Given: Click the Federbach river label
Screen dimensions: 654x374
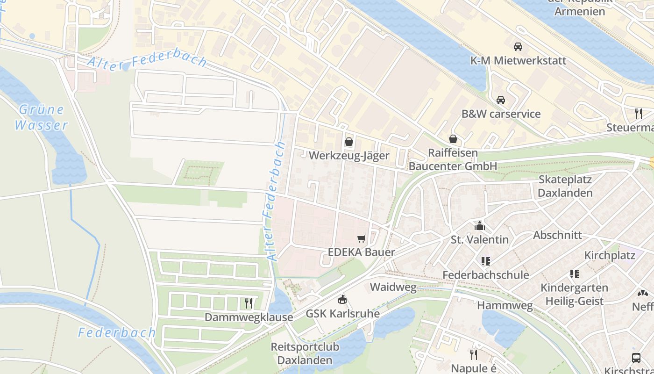Looking at the screenshot, I should point(117,333).
